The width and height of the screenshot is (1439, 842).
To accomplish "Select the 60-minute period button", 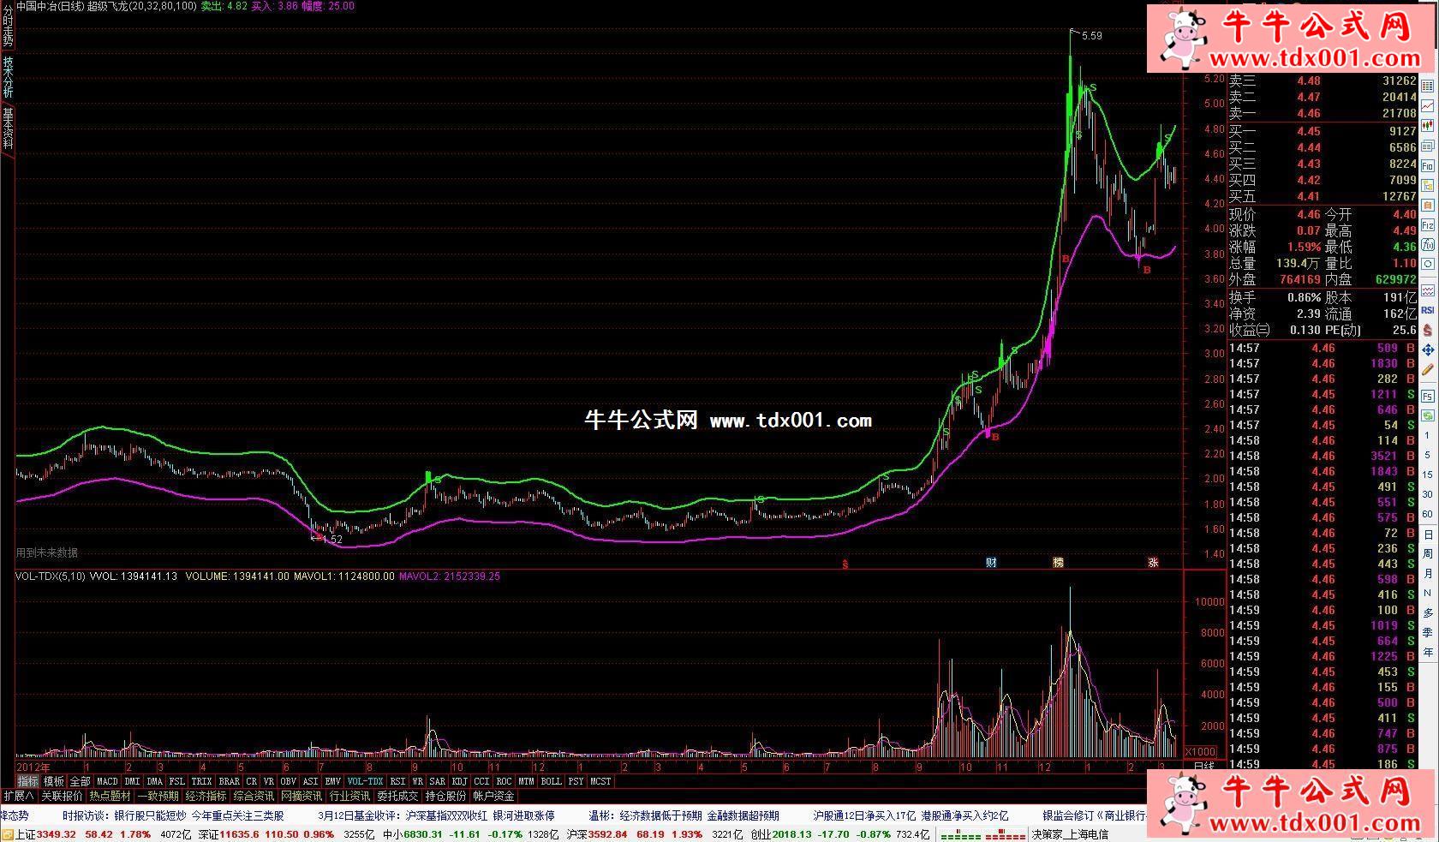I will (x=1428, y=514).
